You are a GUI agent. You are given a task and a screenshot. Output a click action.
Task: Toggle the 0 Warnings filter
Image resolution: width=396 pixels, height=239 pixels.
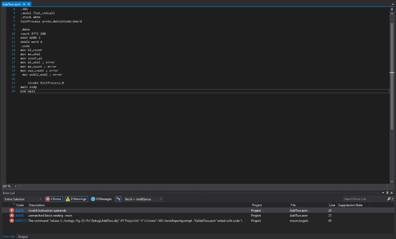[x=76, y=199]
